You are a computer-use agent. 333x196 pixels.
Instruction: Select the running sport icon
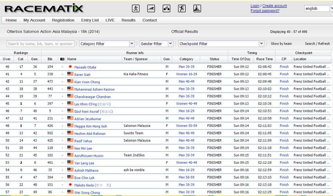(x=136, y=8)
